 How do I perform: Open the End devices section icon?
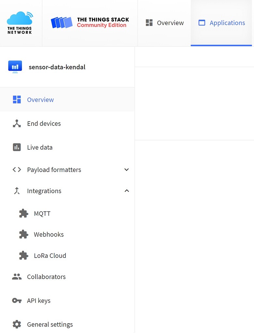17,123
